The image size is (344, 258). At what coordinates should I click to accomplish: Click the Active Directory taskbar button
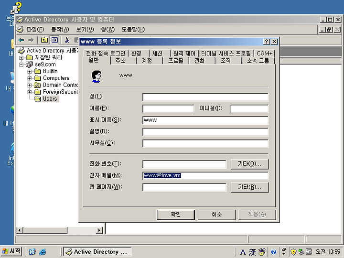point(97,252)
